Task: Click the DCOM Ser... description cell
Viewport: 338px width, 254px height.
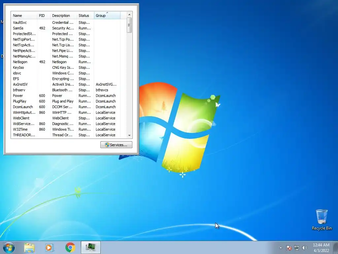Action: tap(62, 107)
